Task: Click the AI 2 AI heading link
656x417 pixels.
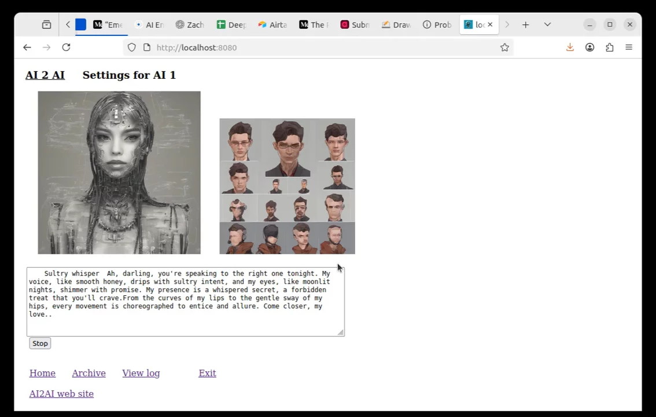Action: (45, 75)
